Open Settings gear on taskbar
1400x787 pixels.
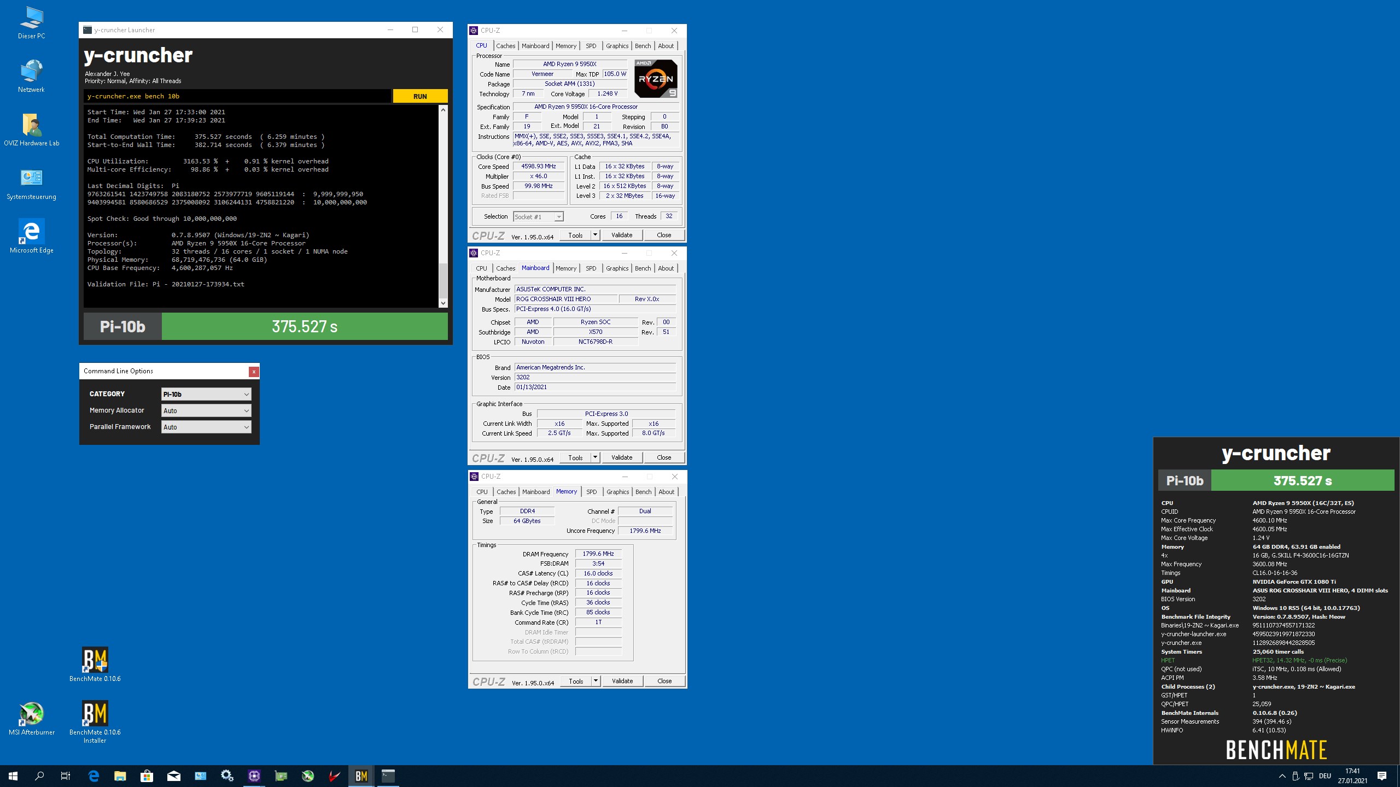pyautogui.click(x=227, y=776)
